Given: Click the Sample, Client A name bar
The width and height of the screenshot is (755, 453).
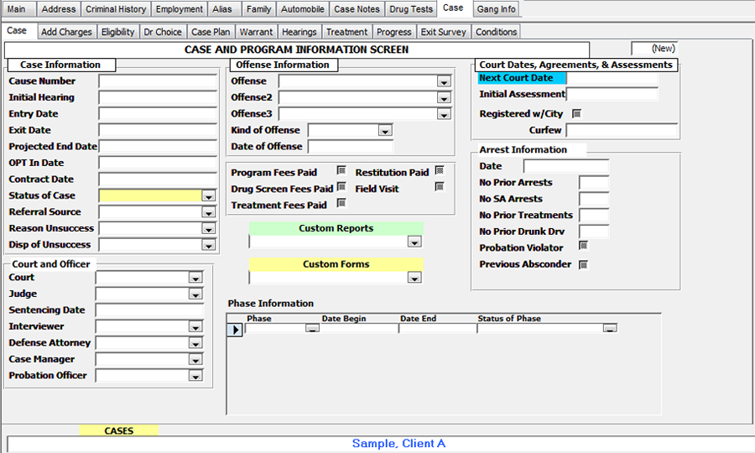Looking at the screenshot, I should [398, 444].
